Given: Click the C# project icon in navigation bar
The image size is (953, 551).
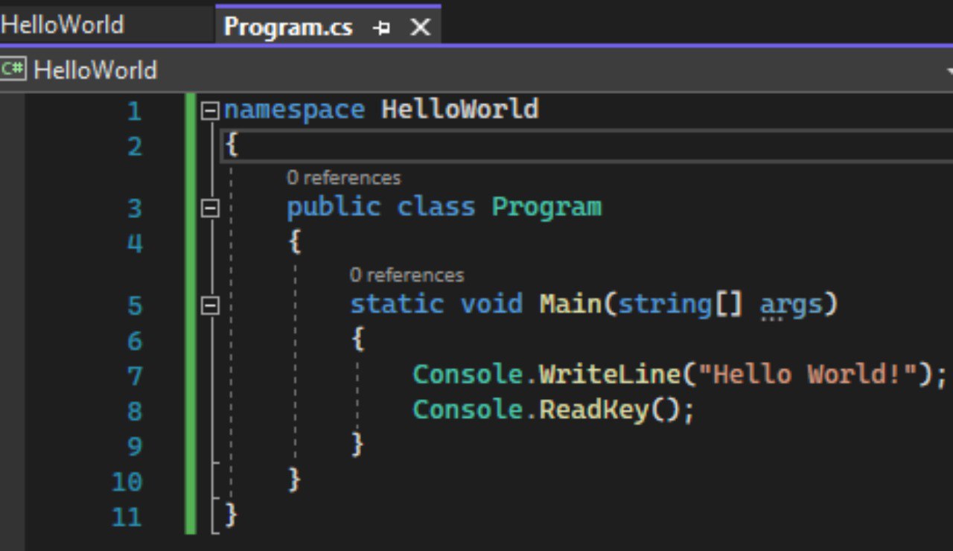Looking at the screenshot, I should pyautogui.click(x=13, y=70).
